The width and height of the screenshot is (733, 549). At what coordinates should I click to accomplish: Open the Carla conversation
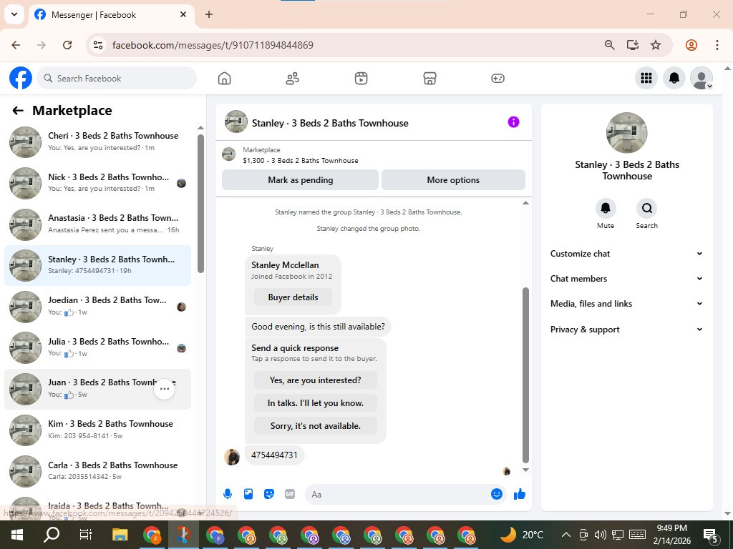(97, 470)
